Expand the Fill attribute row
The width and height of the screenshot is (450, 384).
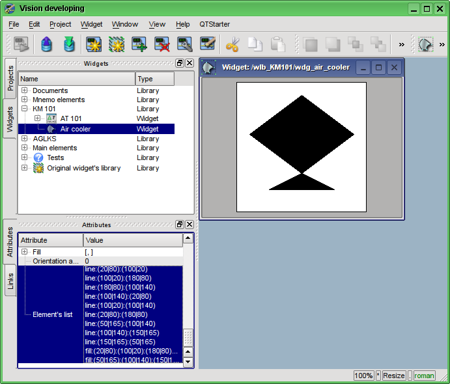[25, 252]
